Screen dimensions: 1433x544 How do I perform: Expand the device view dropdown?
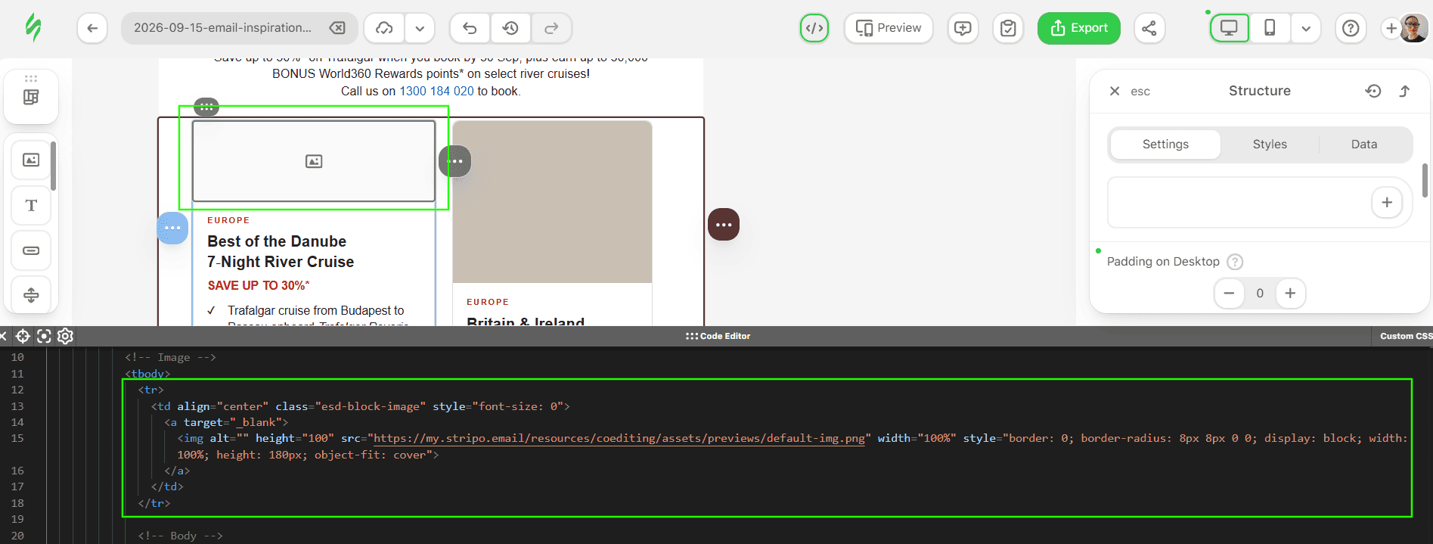pyautogui.click(x=1306, y=28)
